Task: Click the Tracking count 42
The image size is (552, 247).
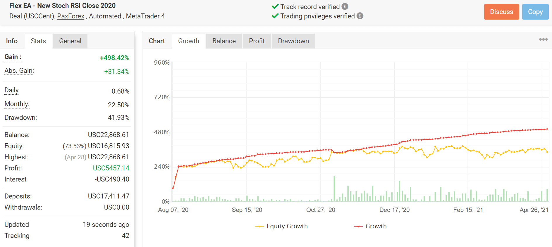Action: click(125, 236)
